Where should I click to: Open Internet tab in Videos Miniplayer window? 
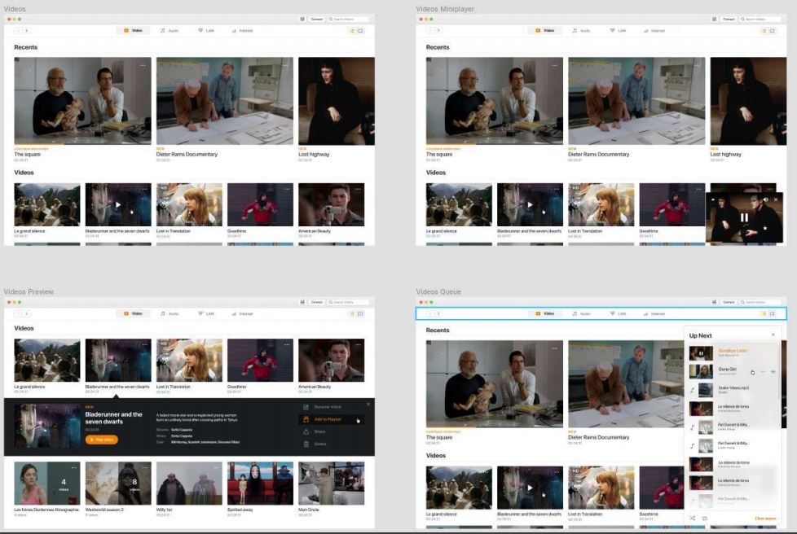(x=654, y=31)
